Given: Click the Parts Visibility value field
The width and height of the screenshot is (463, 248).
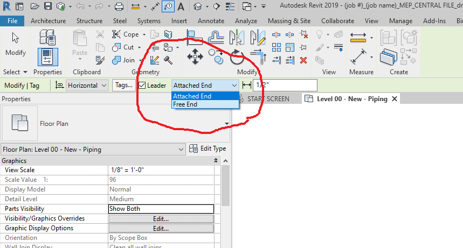Looking at the screenshot, I should [161, 209].
